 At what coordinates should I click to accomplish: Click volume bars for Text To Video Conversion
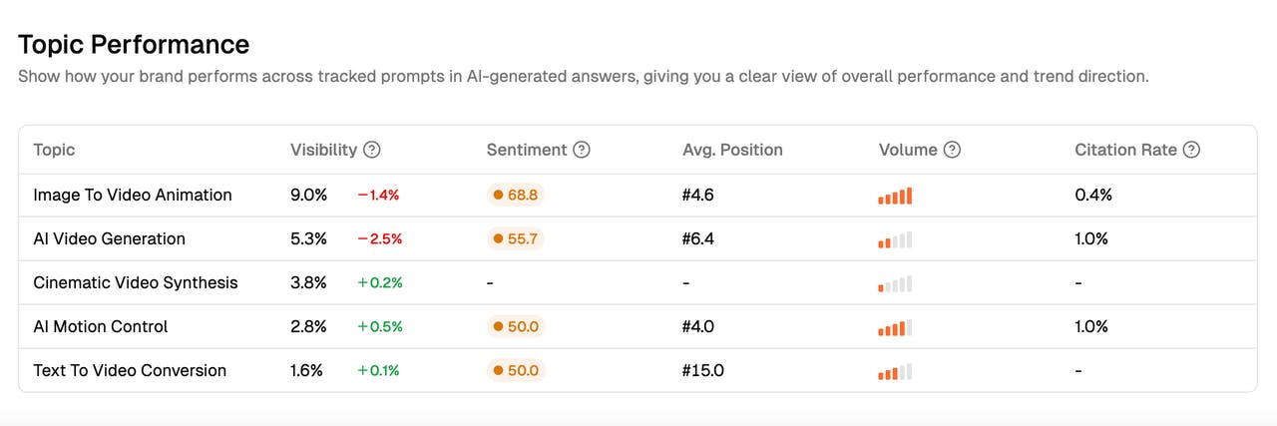[x=895, y=371]
